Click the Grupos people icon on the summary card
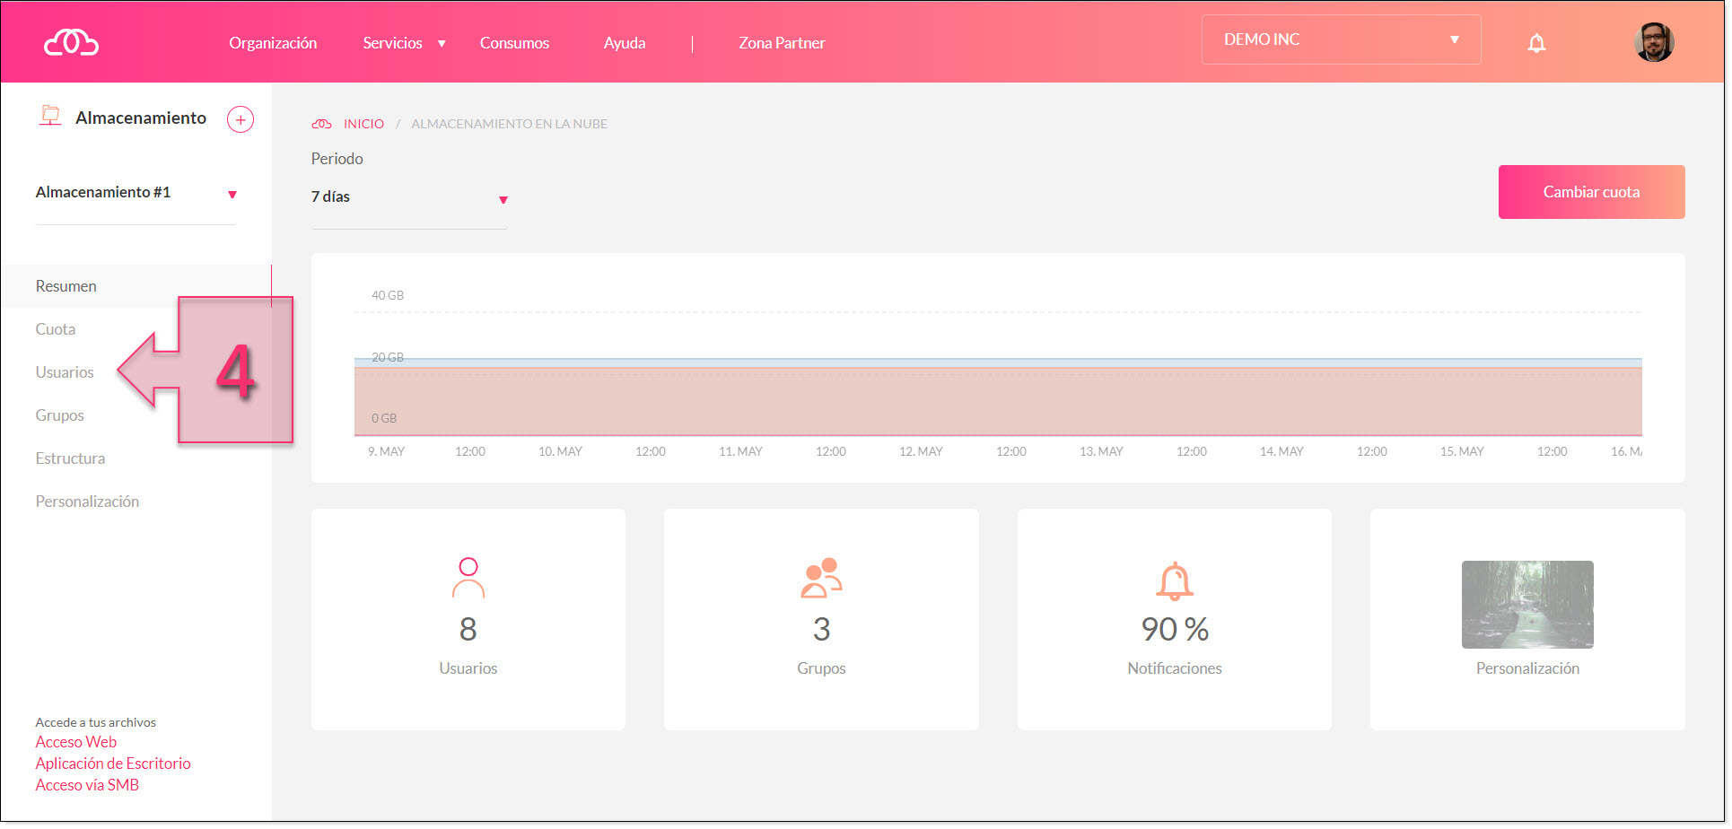1732x829 pixels. click(820, 579)
